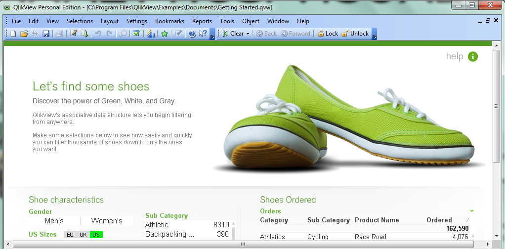This screenshot has width=505, height=249.
Task: Open the View menu
Action: [x=52, y=21]
